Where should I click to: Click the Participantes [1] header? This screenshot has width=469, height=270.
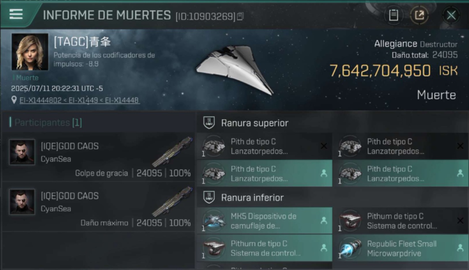[x=46, y=122]
